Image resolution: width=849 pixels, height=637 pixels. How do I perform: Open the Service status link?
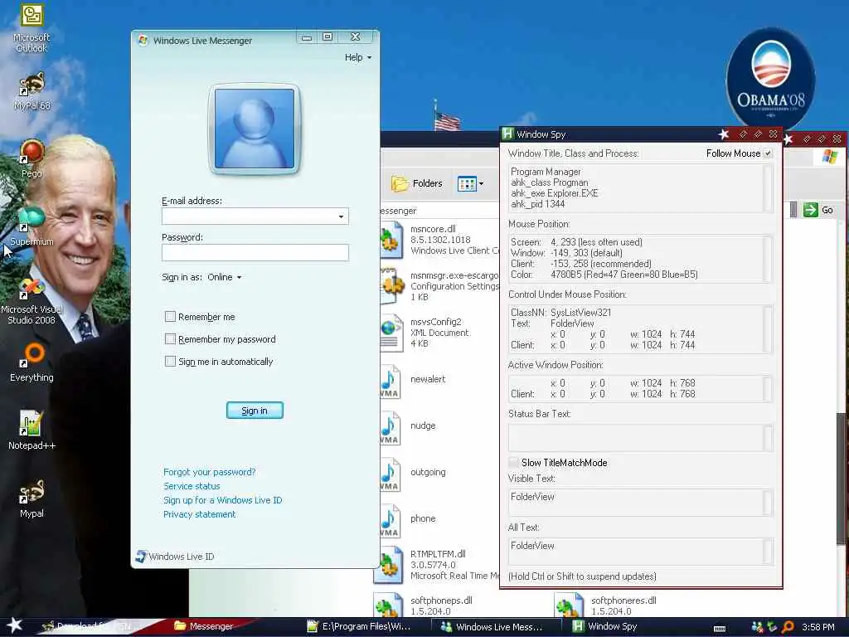pyautogui.click(x=192, y=486)
